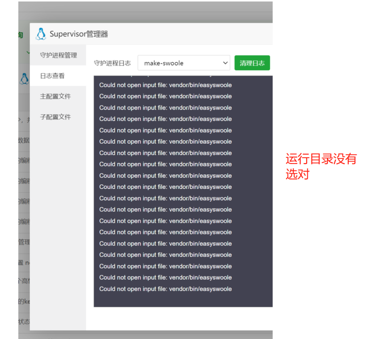Click the 管理 text behind the dialog

click(24, 242)
